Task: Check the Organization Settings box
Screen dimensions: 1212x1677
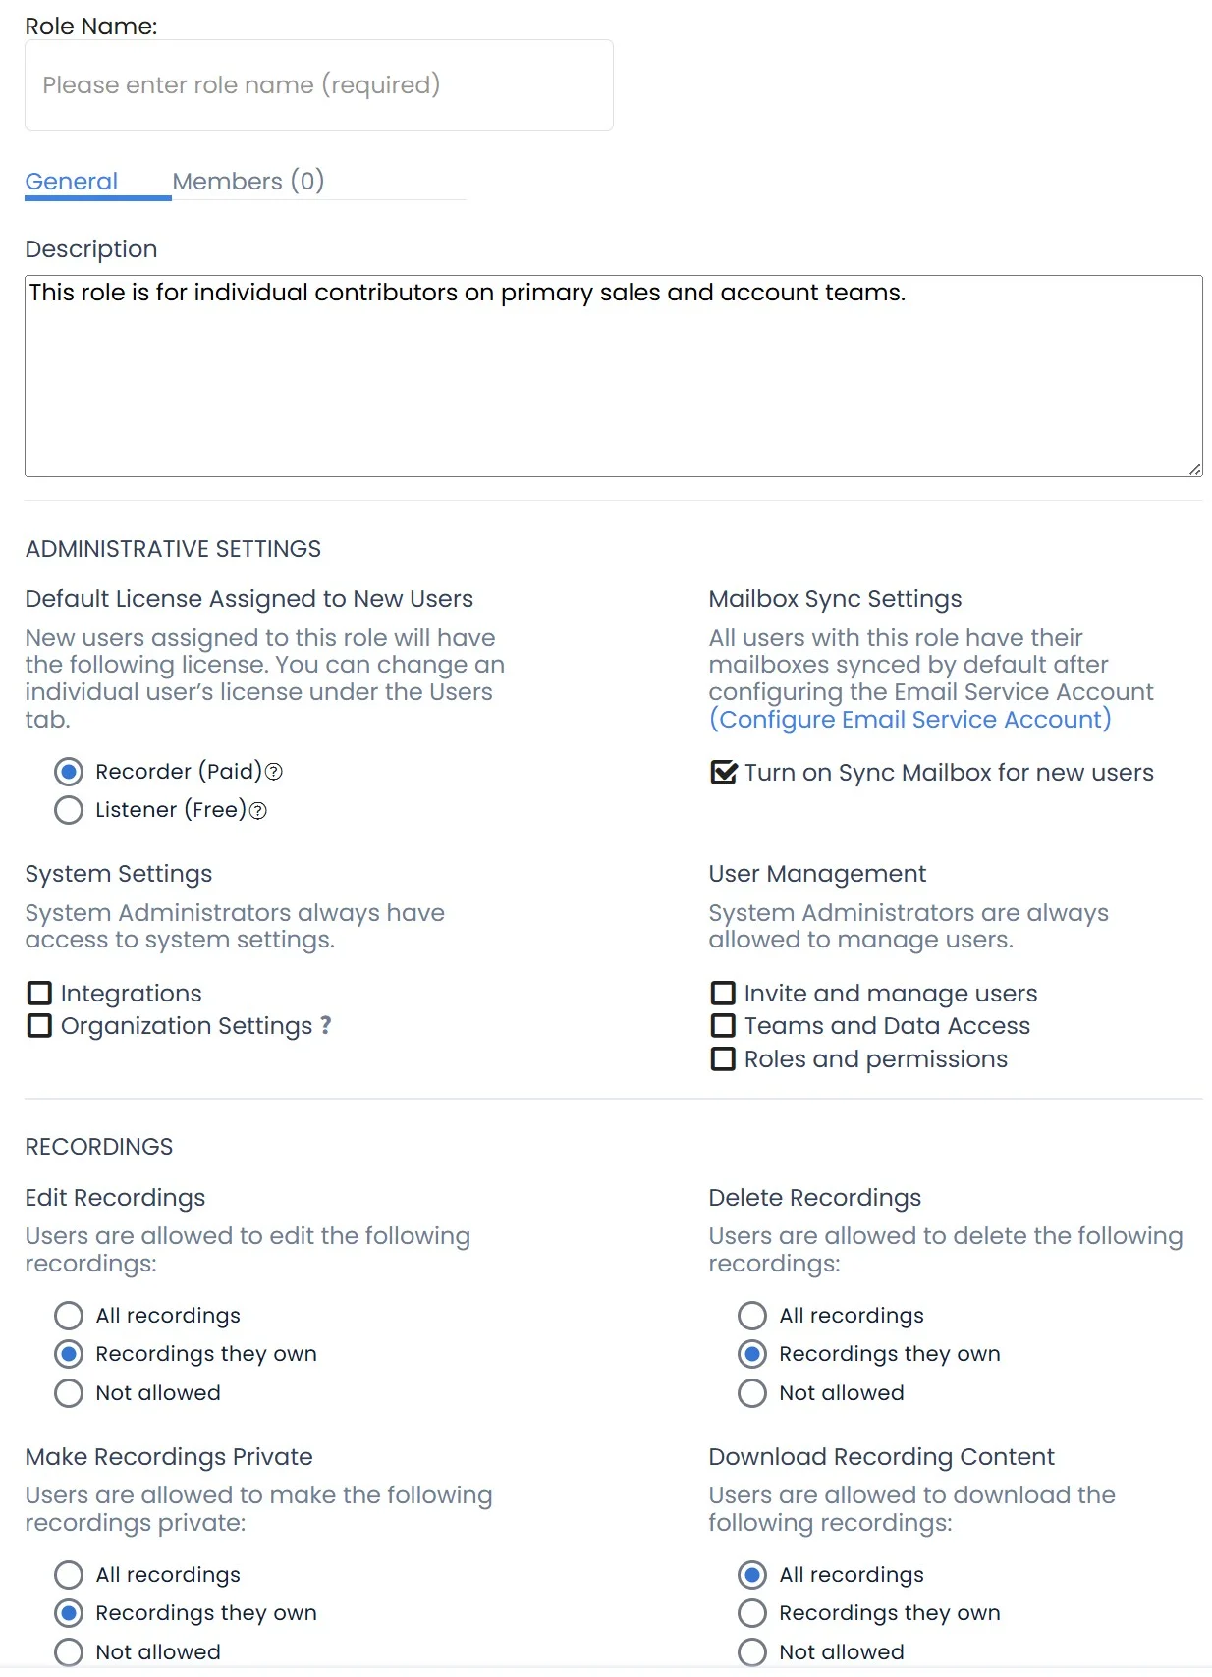Action: [x=39, y=1026]
